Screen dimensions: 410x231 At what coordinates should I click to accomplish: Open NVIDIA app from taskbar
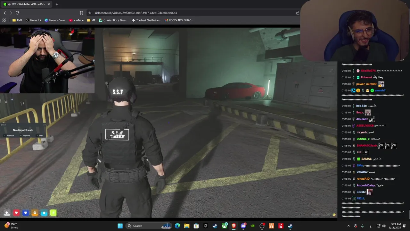point(252,226)
